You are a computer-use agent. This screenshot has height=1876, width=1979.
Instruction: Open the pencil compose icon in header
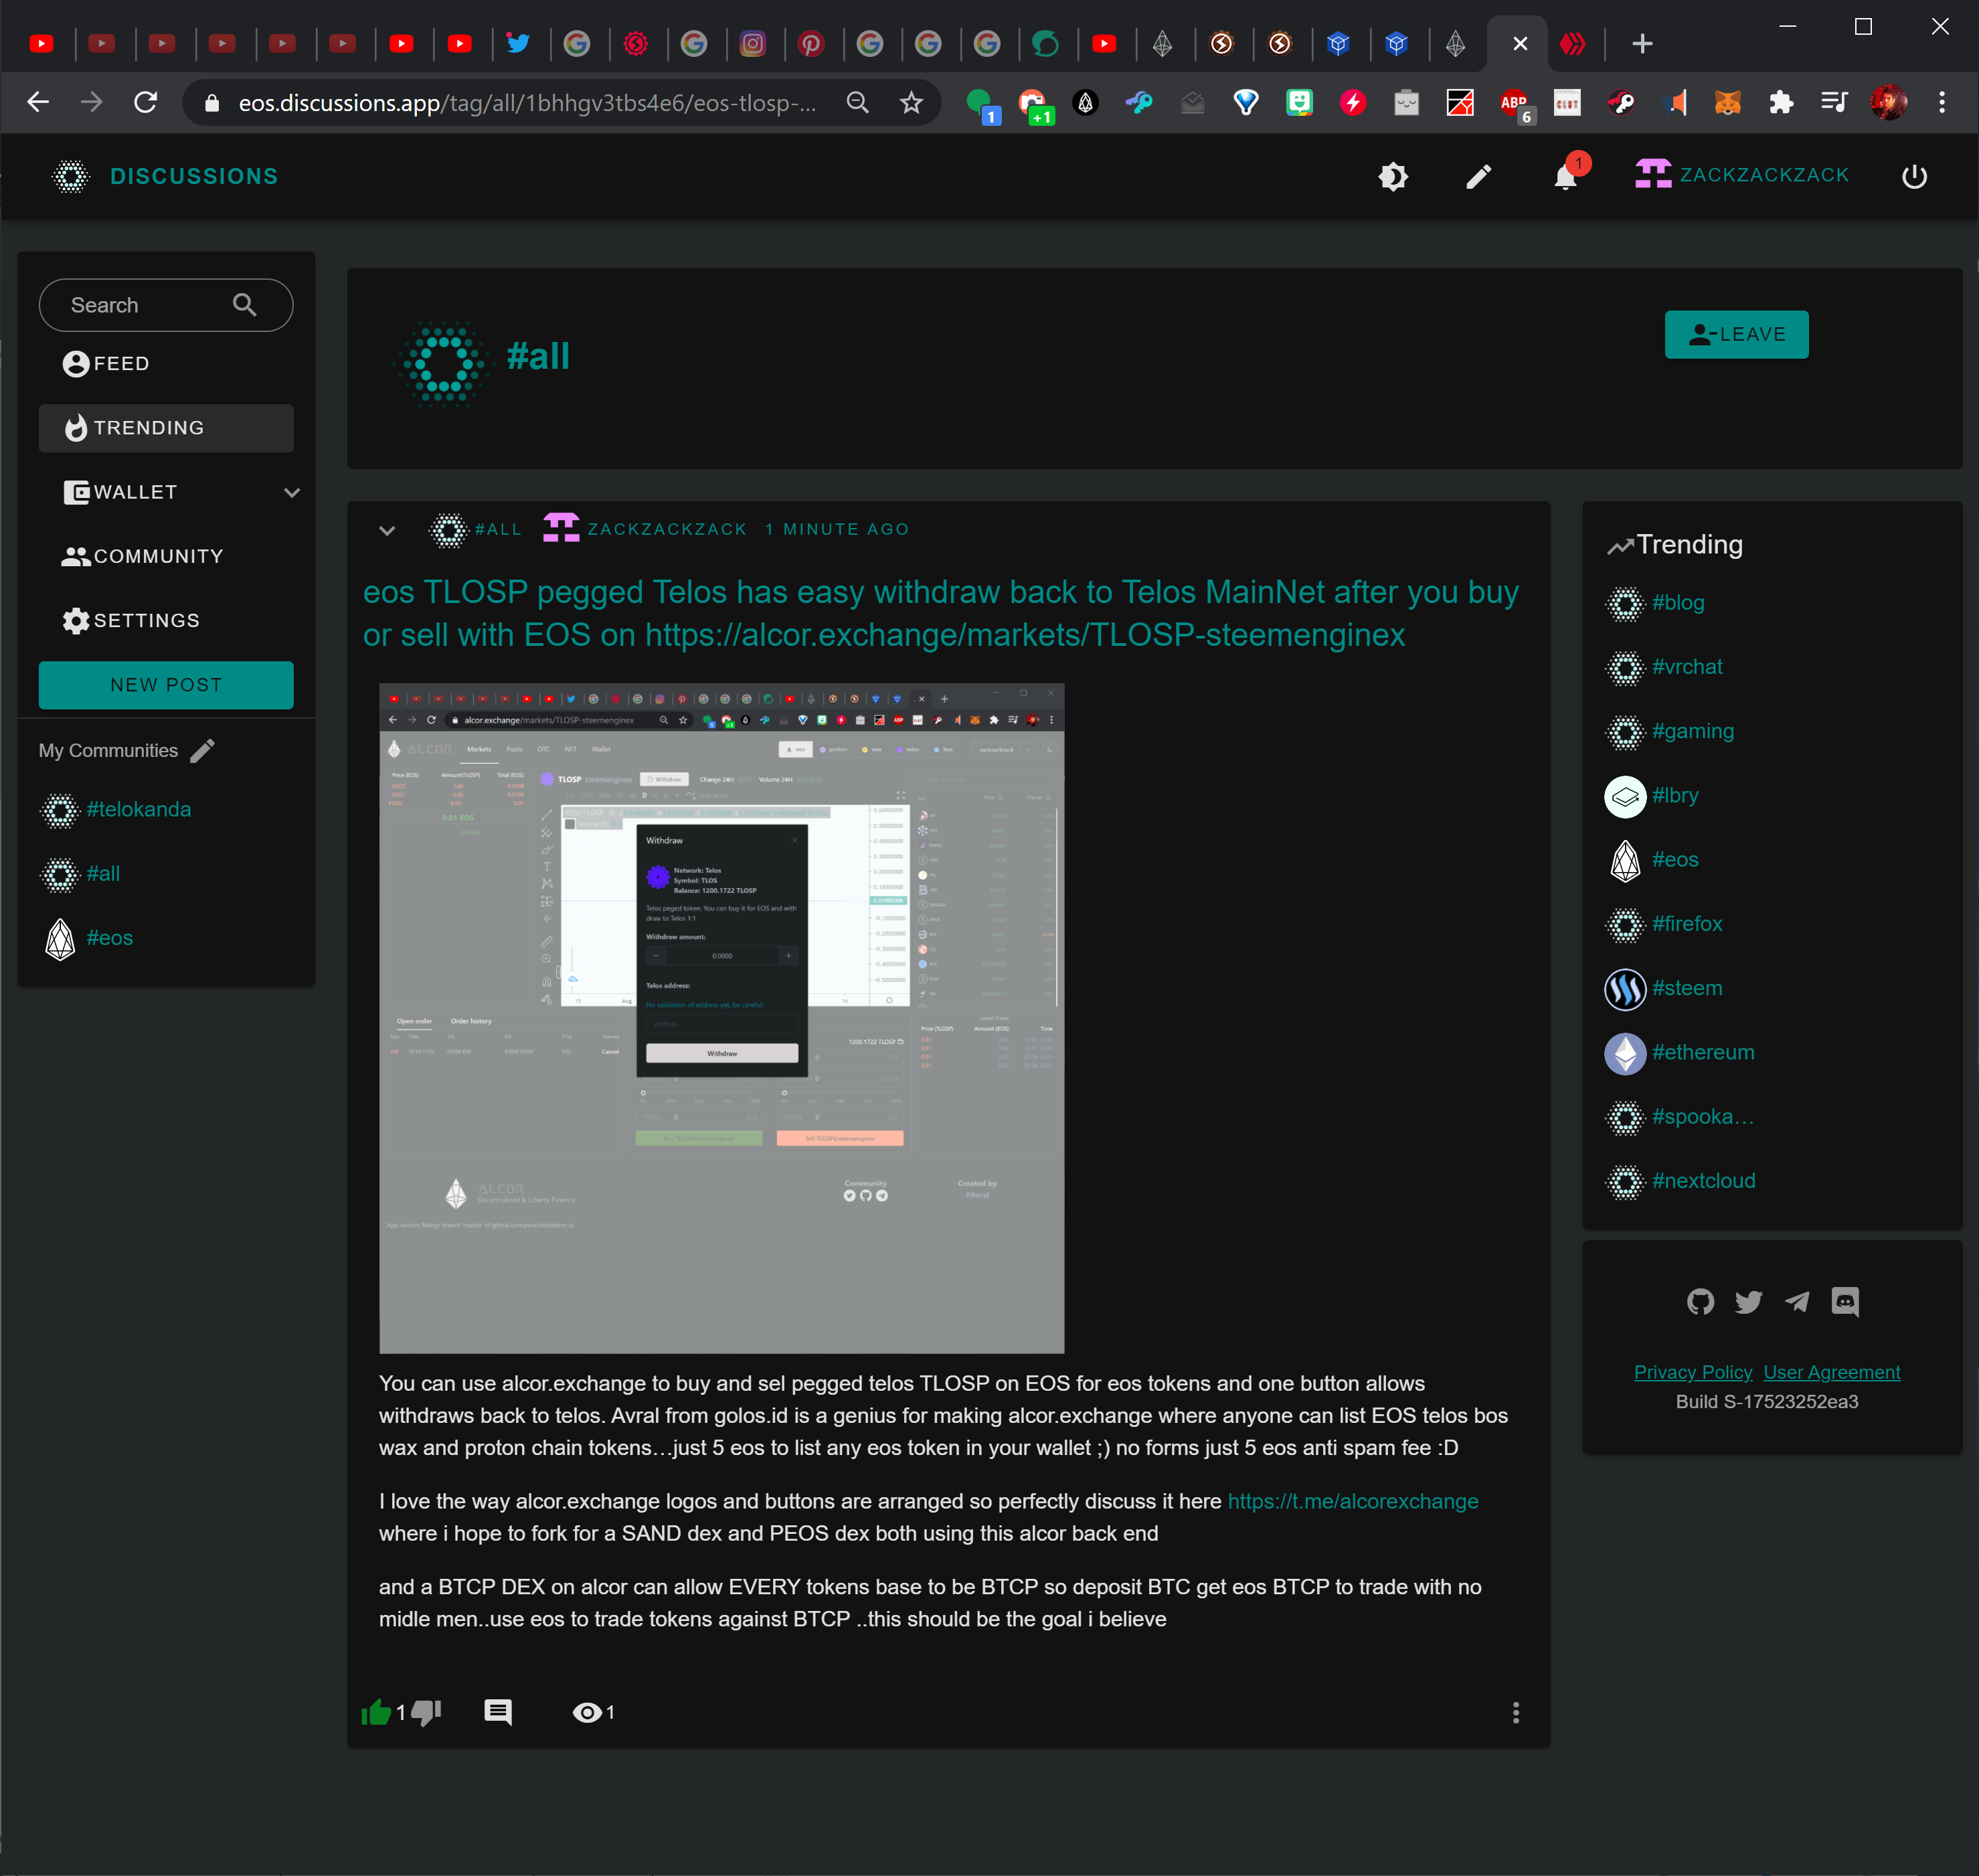click(x=1479, y=177)
